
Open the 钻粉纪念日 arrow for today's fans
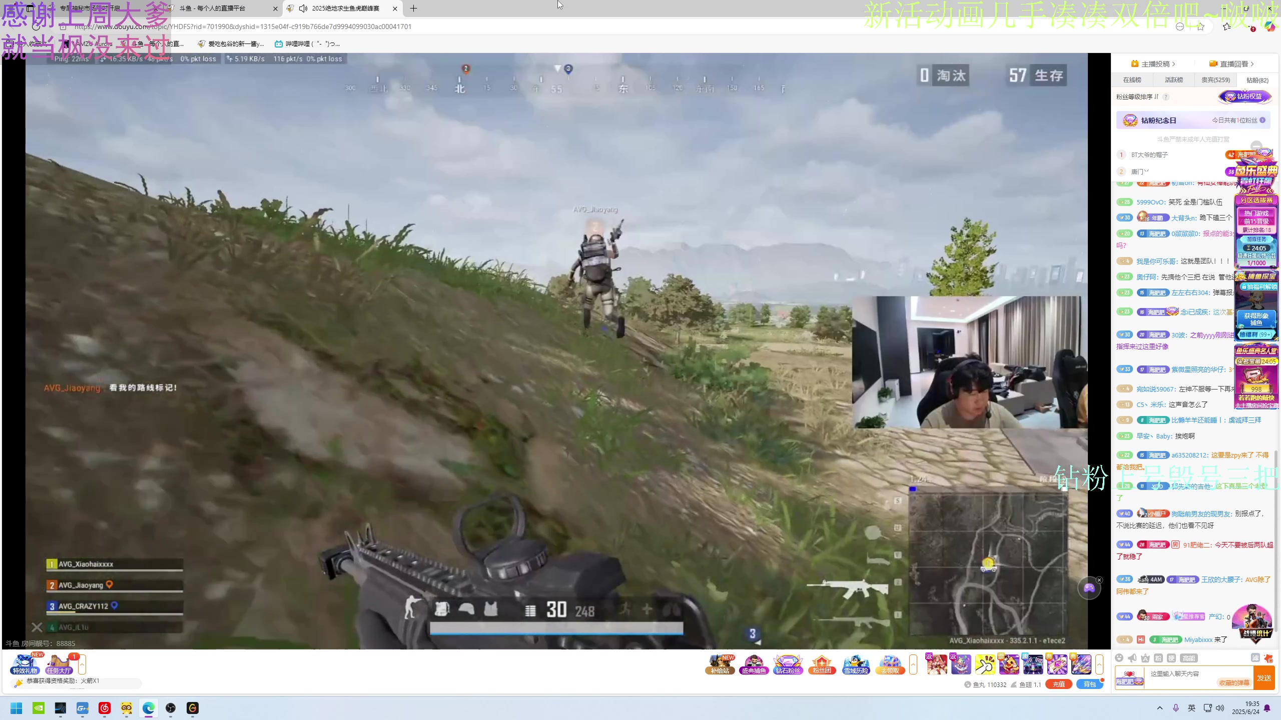[1262, 120]
